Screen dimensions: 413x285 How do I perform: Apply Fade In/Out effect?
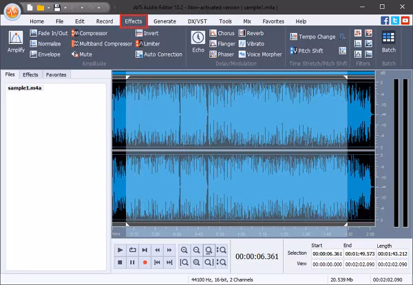pos(49,33)
